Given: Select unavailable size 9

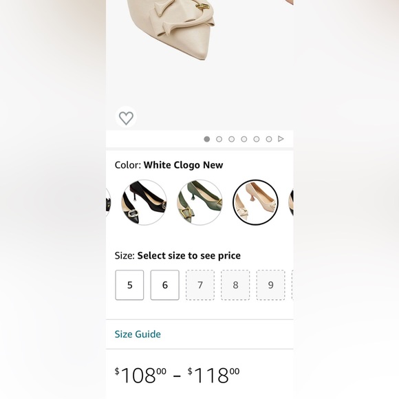Looking at the screenshot, I should coord(271,285).
